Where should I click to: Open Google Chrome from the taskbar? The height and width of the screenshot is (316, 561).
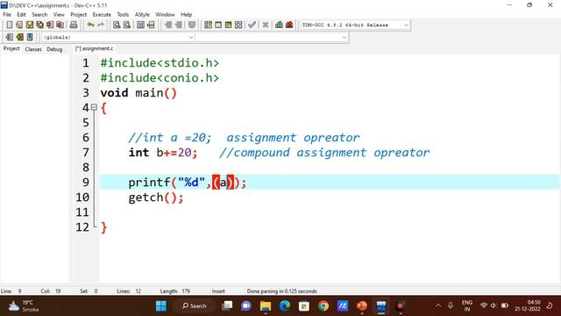click(323, 306)
